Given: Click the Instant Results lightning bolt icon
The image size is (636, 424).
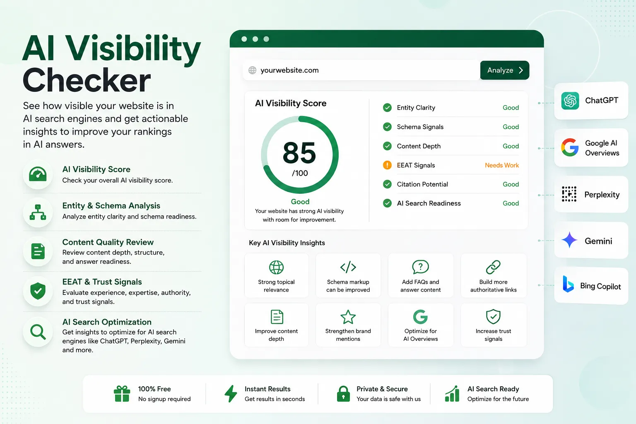Looking at the screenshot, I should [231, 393].
